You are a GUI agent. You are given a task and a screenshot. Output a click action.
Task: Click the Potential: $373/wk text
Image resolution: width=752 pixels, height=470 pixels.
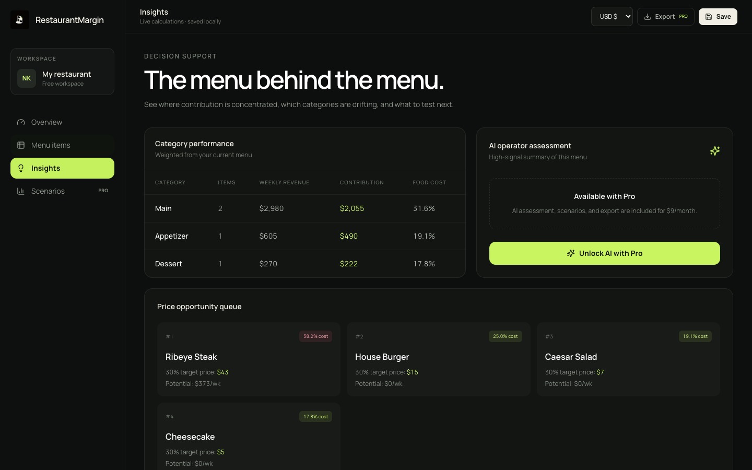pyautogui.click(x=193, y=384)
